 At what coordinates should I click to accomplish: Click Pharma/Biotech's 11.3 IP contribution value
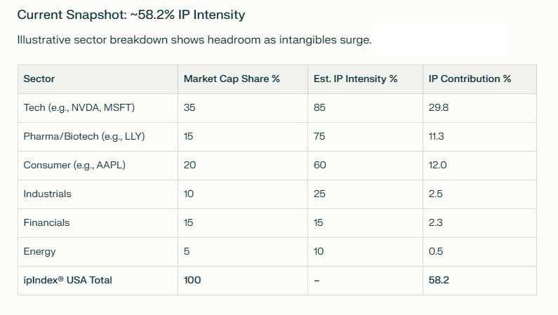click(436, 137)
